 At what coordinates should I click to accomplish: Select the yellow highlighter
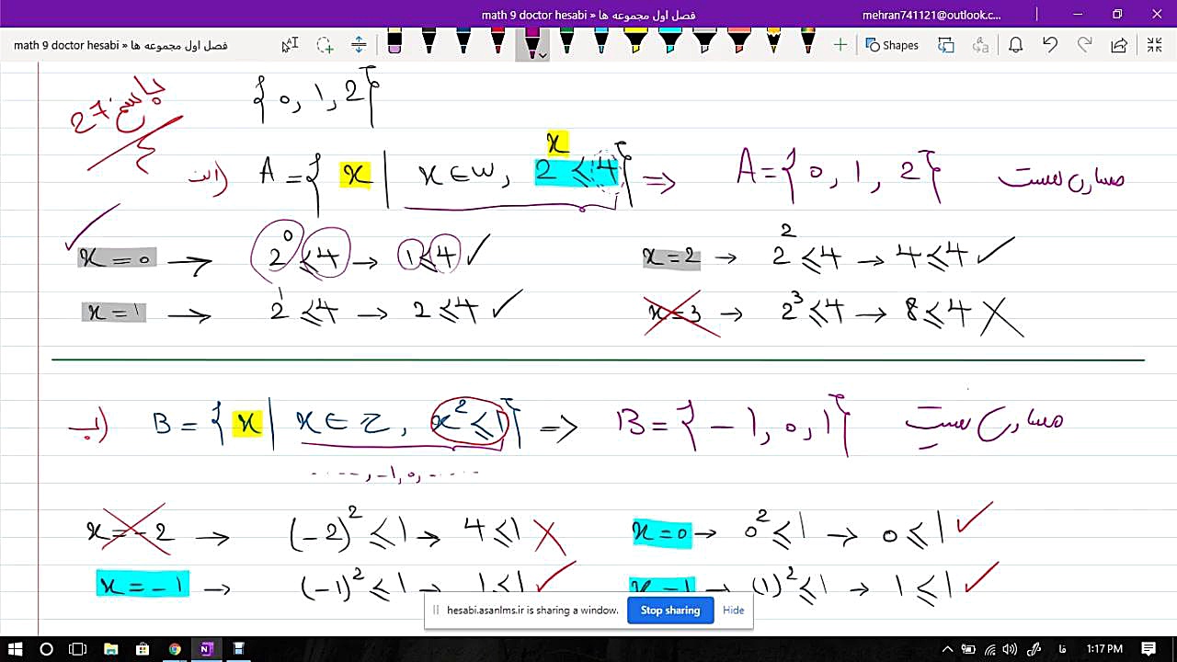coord(635,42)
